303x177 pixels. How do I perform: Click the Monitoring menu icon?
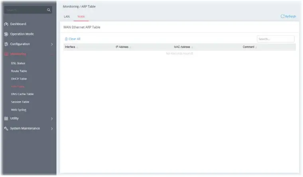[6, 54]
